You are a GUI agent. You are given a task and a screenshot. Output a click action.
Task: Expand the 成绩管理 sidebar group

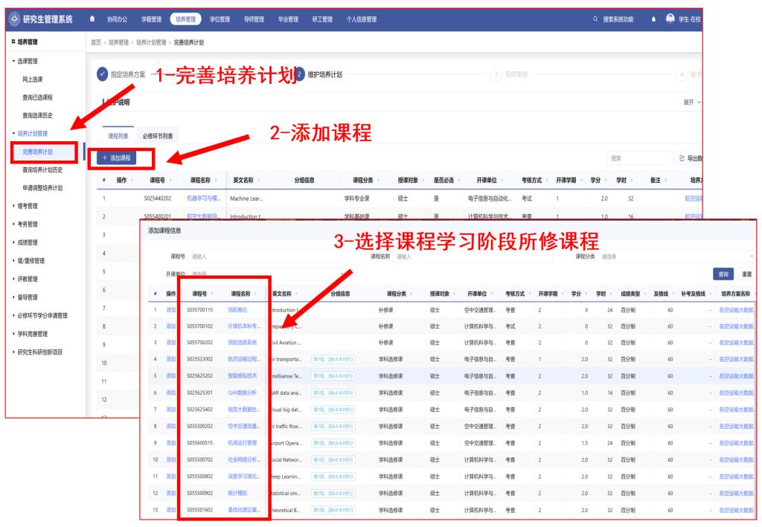[30, 242]
